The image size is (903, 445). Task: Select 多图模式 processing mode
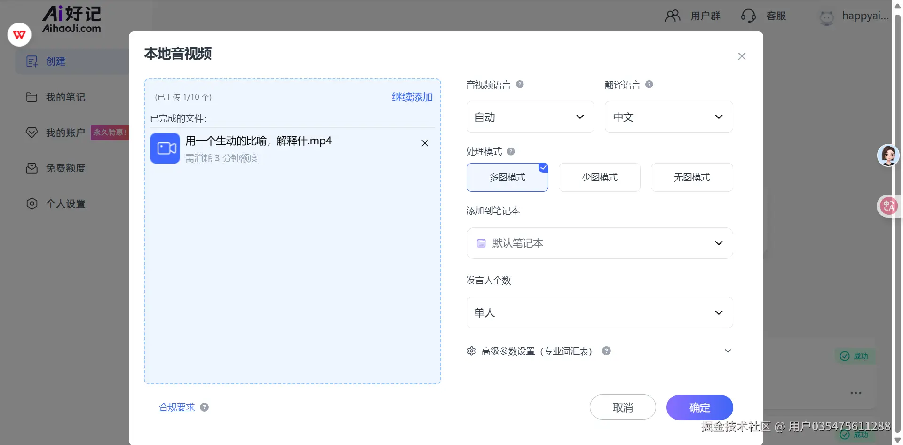coord(507,177)
